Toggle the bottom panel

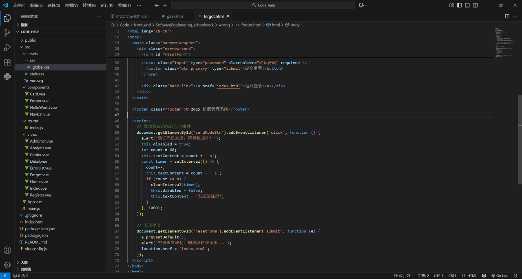467,5
